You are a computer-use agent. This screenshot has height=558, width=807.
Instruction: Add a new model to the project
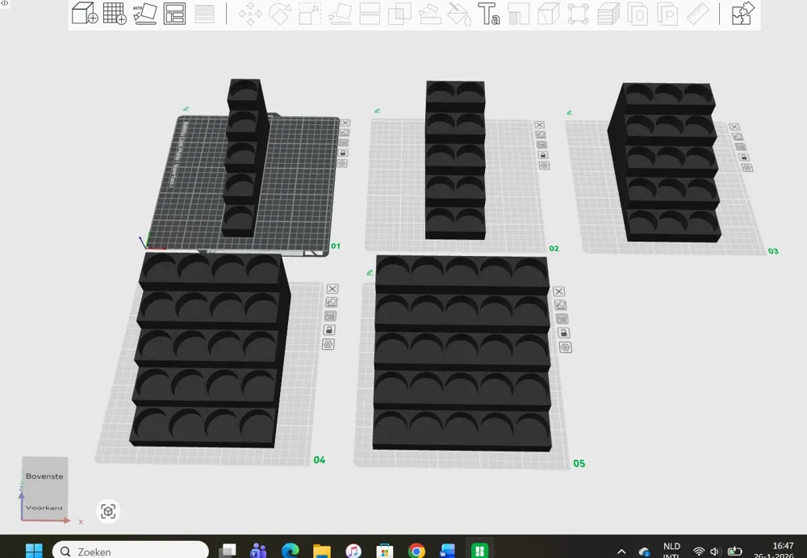pyautogui.click(x=85, y=14)
